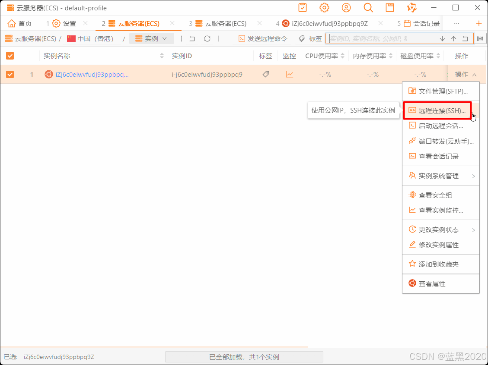Open settings gear icon in title bar
This screenshot has height=365, width=488.
[x=324, y=8]
